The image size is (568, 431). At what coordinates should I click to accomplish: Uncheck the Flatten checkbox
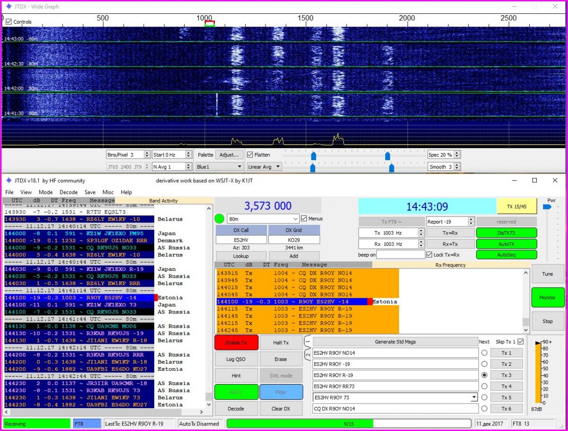pyautogui.click(x=250, y=154)
